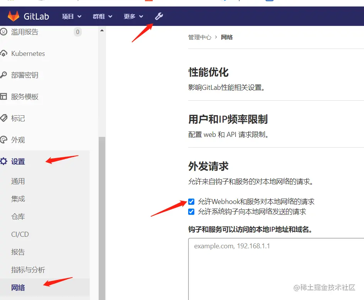Toggle 允许系统钩子向本地网络发送的请求 checkbox
Image resolution: width=364 pixels, height=300 pixels.
tap(191, 212)
